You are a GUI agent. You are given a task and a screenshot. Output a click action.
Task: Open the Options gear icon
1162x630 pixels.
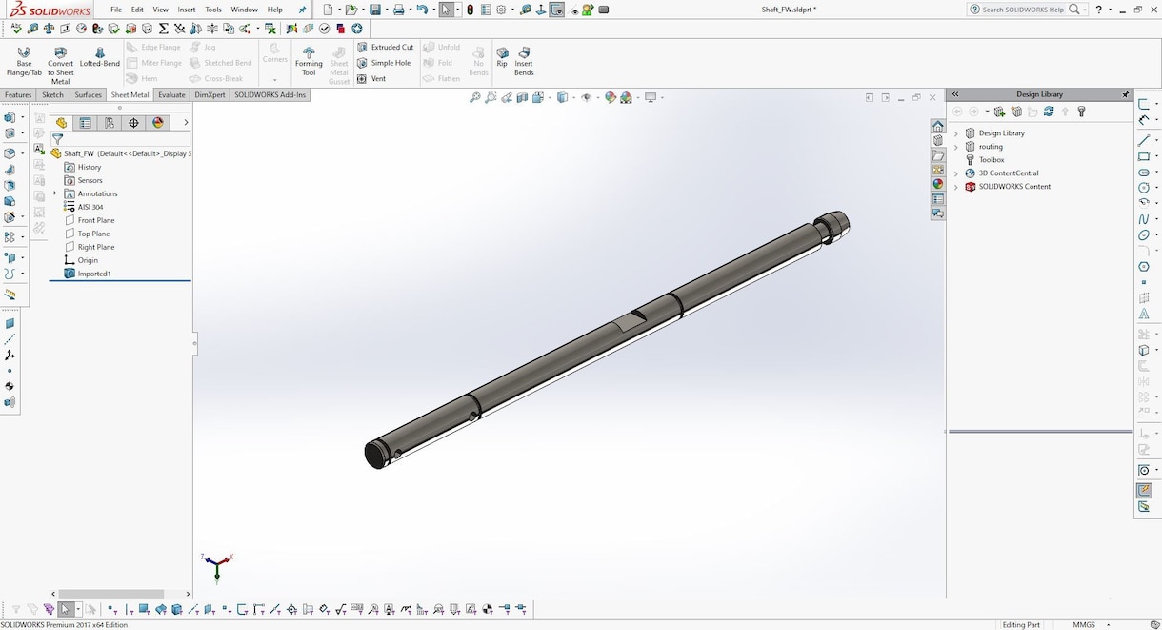point(501,10)
